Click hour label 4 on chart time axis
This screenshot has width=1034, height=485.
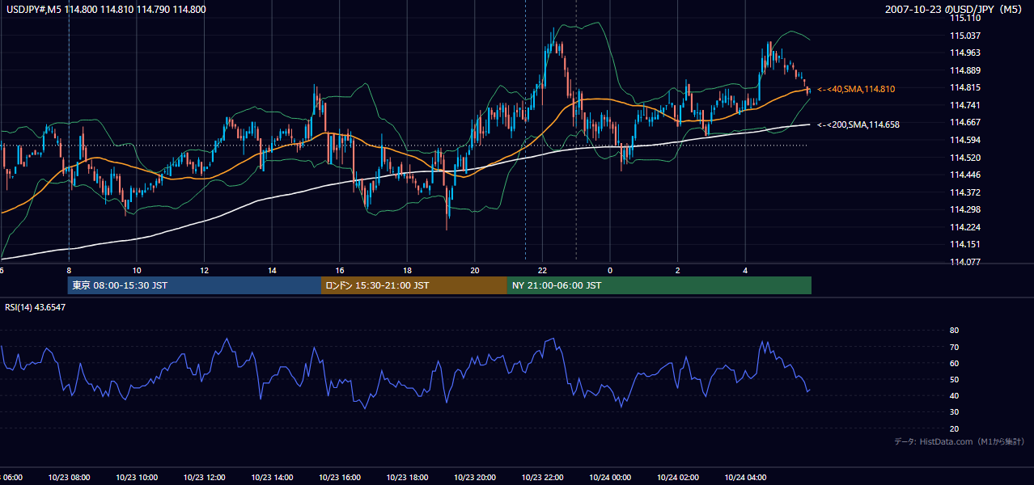click(x=745, y=270)
